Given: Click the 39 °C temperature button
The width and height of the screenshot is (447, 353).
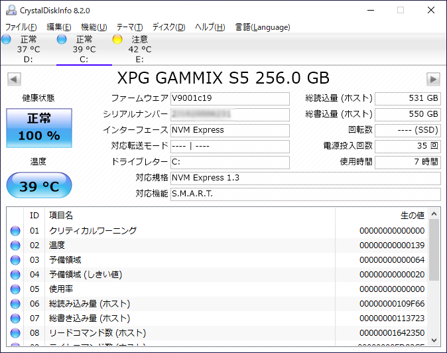Looking at the screenshot, I should tap(39, 185).
